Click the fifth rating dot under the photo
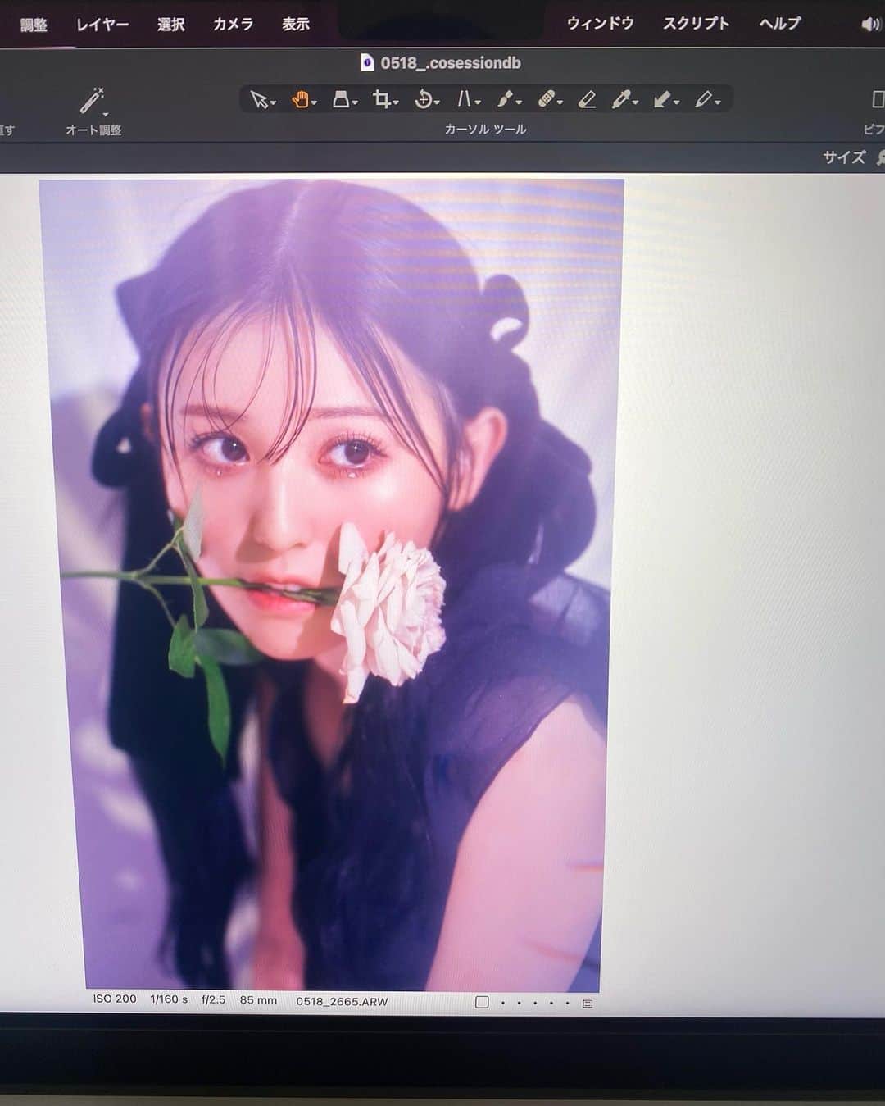This screenshot has width=885, height=1106. point(567,1003)
